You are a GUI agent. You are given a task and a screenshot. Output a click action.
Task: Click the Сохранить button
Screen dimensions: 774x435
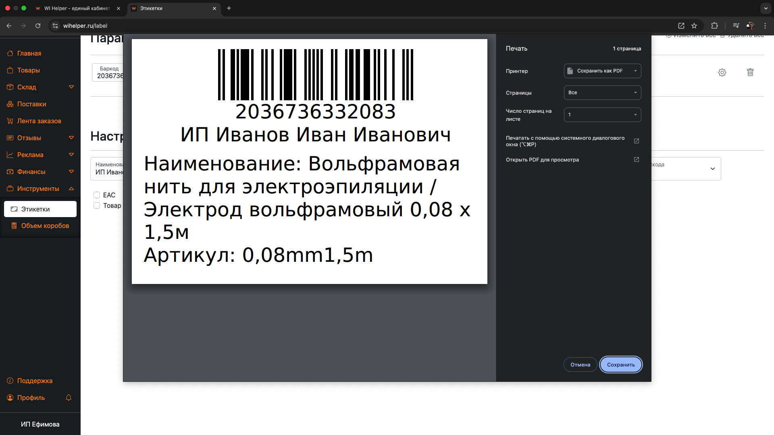point(621,365)
